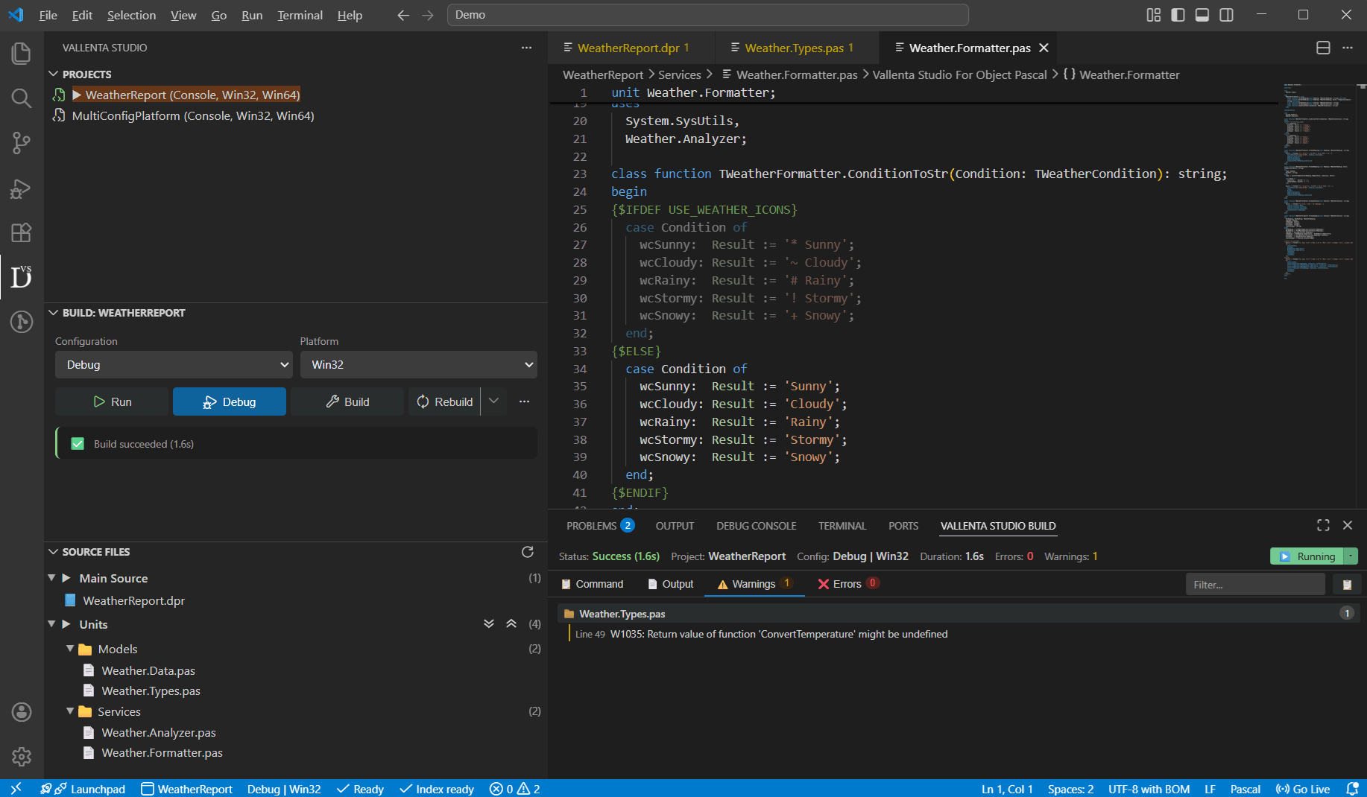This screenshot has width=1367, height=797.
Task: Click the blue Debug button
Action: click(x=230, y=401)
